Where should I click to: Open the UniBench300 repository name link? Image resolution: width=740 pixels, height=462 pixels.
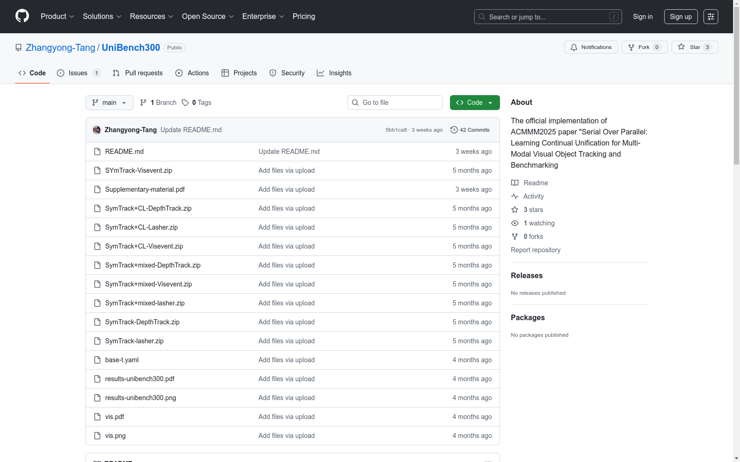coord(131,48)
